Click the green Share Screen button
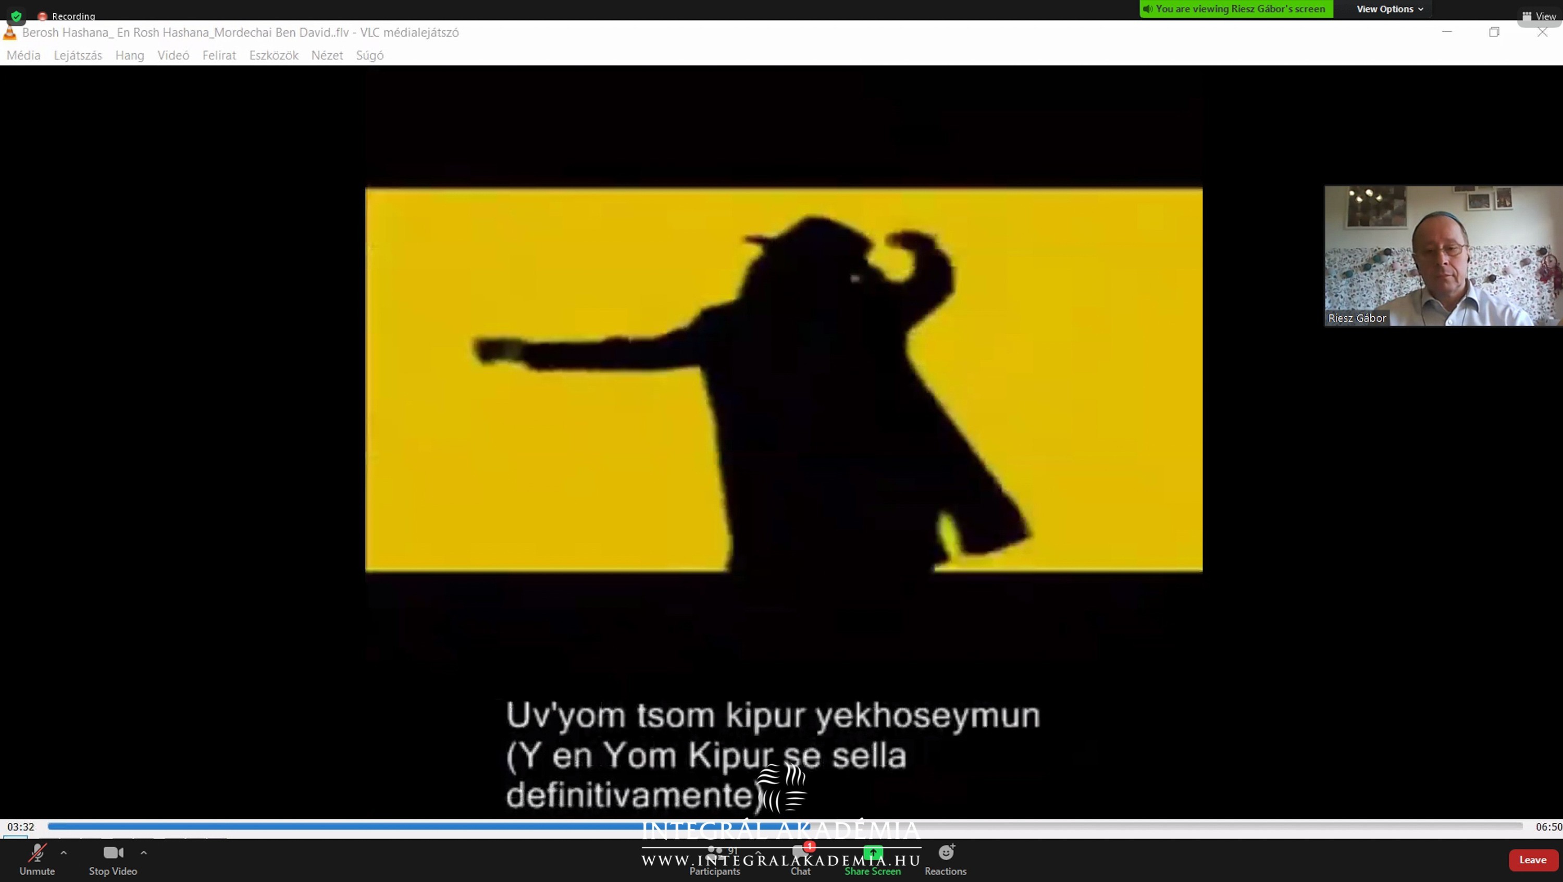 873,861
